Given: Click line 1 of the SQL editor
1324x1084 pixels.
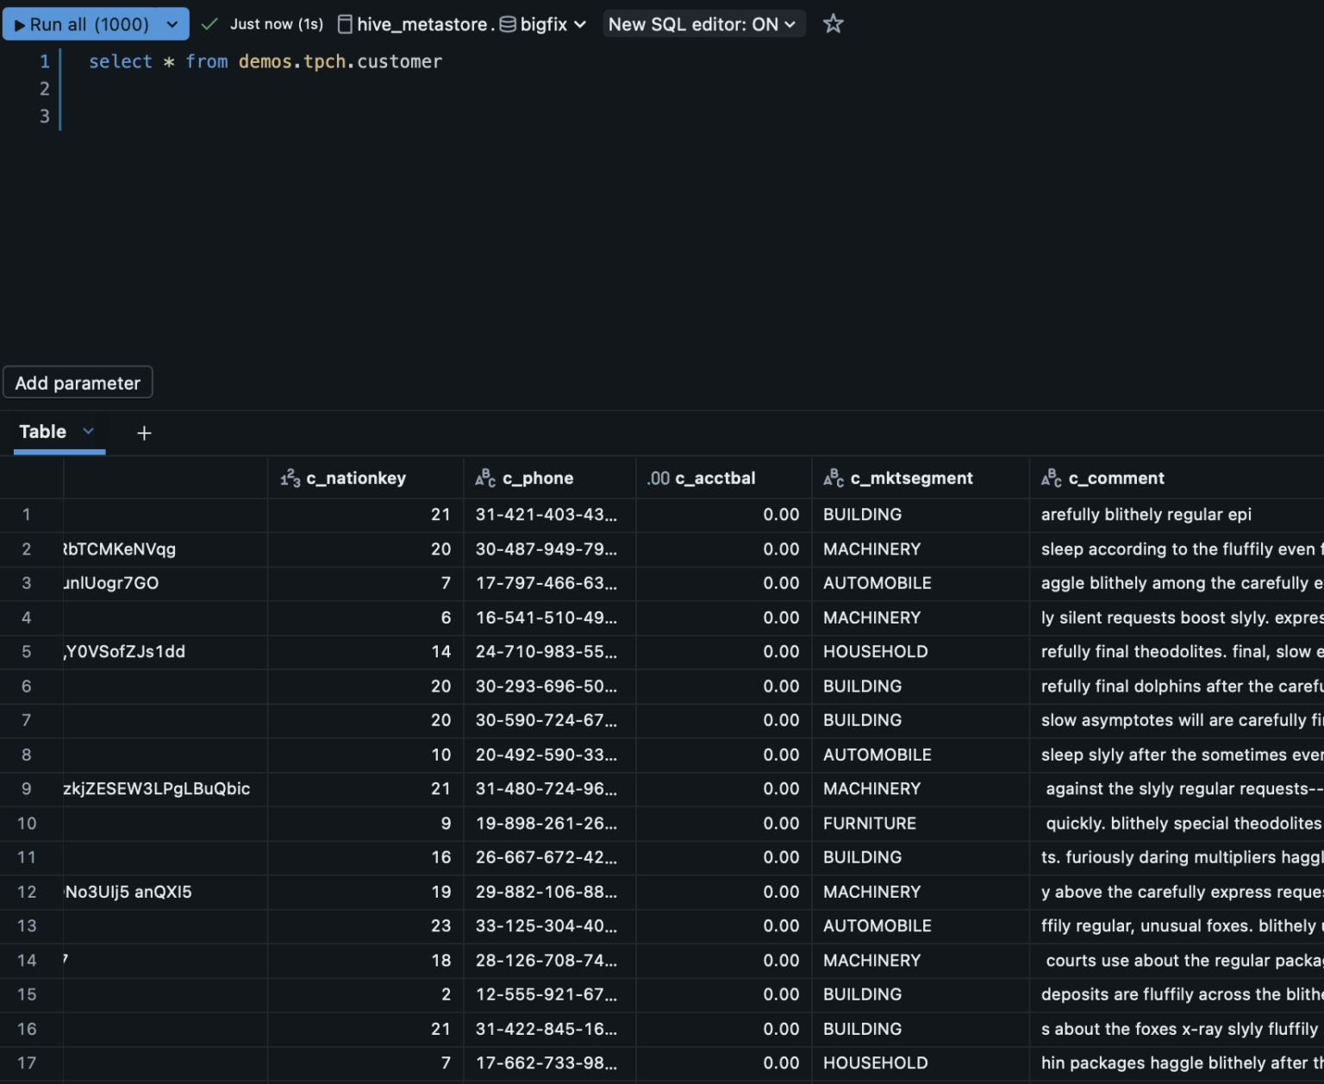Looking at the screenshot, I should point(265,61).
